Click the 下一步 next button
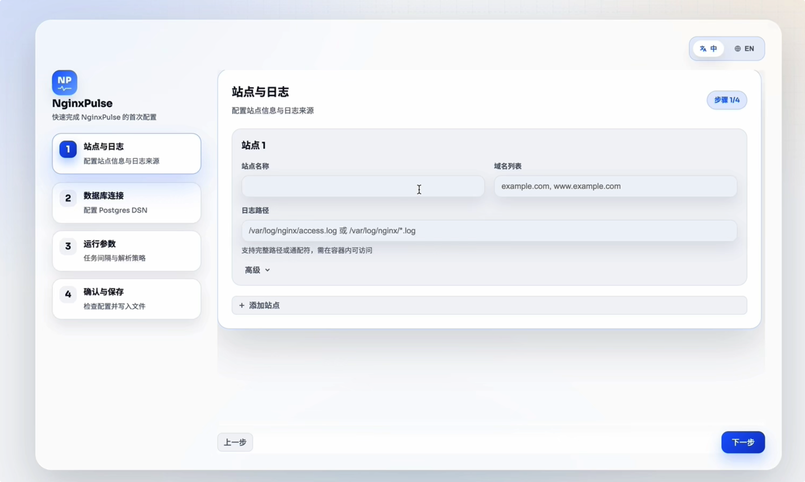Screen dimensions: 805x482 point(743,442)
